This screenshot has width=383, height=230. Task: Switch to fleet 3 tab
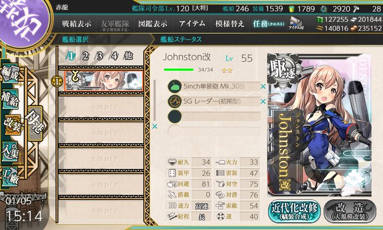tap(100, 56)
